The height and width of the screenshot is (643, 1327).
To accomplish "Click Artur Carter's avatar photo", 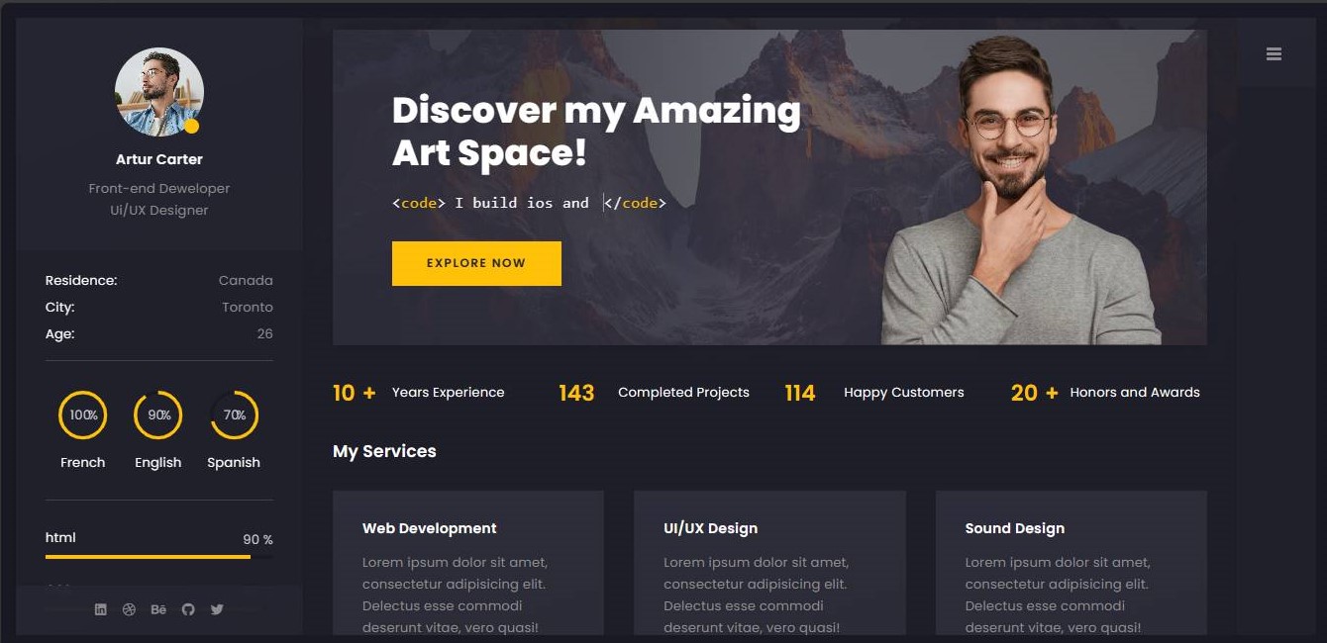I will (x=159, y=92).
